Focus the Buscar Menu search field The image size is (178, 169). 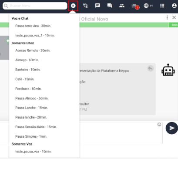pyautogui.click(x=35, y=6)
